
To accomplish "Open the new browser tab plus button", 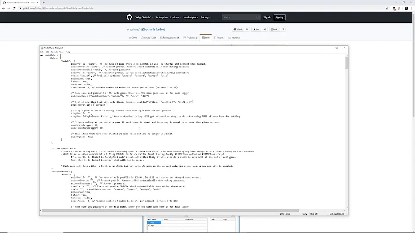I will coord(44,3).
